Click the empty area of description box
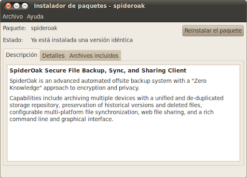This screenshot has height=178, width=247. click(123, 142)
